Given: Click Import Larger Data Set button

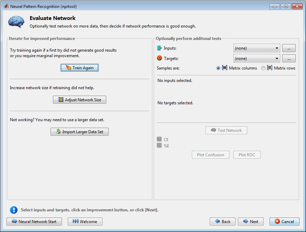Looking at the screenshot, I should tap(79, 132).
